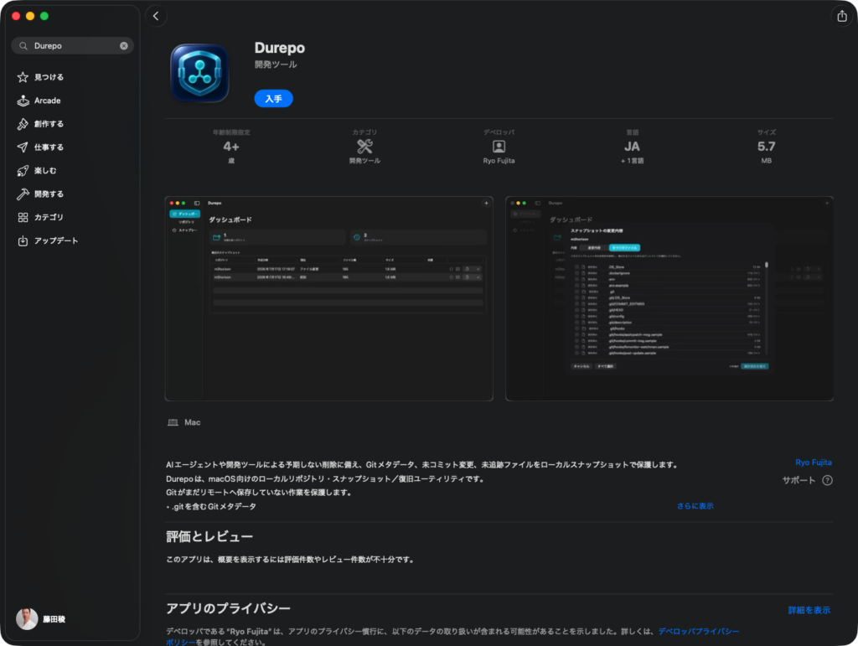Click the 5.7 MB size value
858x646 pixels.
click(766, 147)
